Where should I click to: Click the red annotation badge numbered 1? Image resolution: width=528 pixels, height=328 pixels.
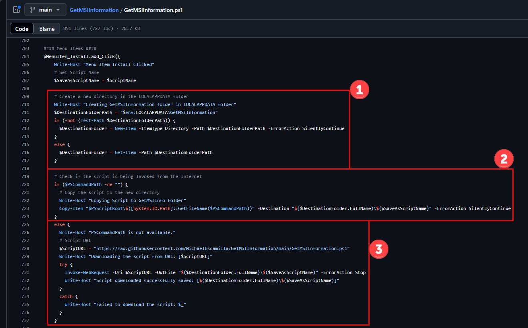coord(359,90)
